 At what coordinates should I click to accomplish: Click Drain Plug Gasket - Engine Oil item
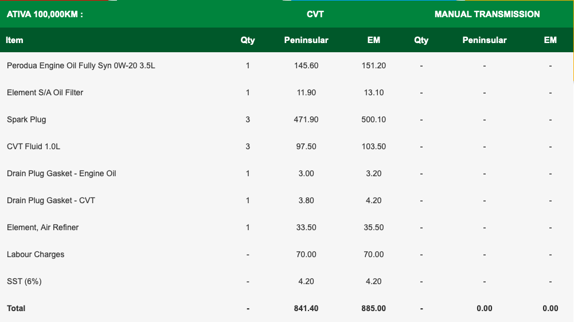(x=61, y=173)
